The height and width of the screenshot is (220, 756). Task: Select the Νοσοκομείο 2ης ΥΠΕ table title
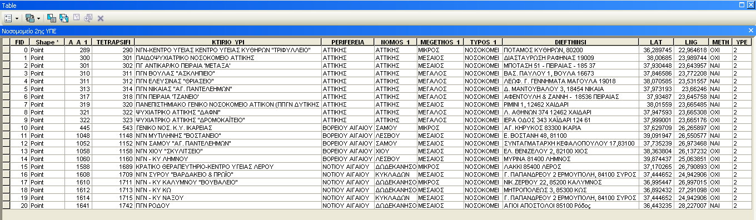tap(29, 31)
